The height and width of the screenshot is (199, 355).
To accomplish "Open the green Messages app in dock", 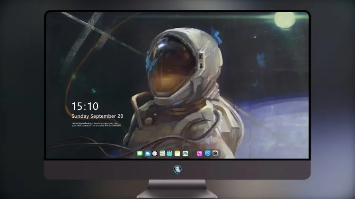I will 140,153.
